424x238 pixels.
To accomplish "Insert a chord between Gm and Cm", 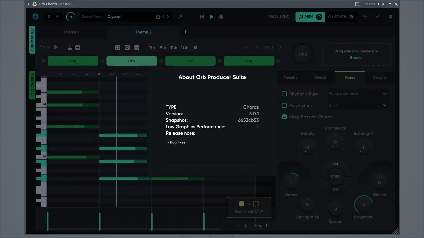I will (220, 61).
